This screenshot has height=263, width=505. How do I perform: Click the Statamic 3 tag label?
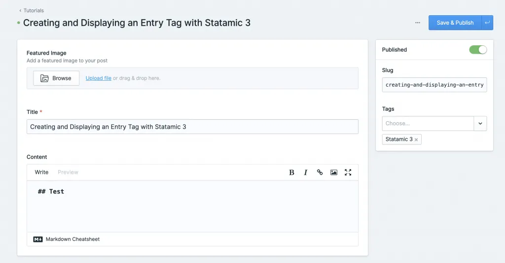point(399,139)
